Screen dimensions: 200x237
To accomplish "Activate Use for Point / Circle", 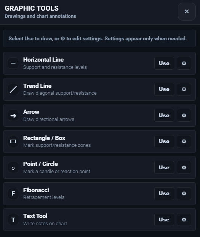I will 164,167.
